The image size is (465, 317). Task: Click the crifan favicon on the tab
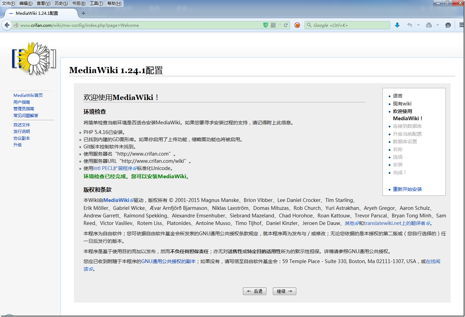[11, 13]
